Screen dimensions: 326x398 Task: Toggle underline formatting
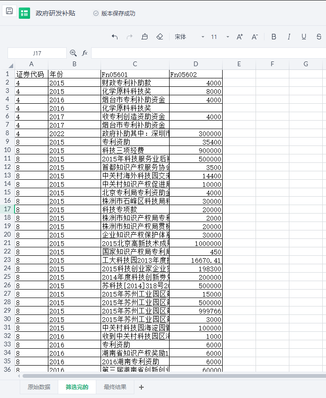(x=303, y=37)
